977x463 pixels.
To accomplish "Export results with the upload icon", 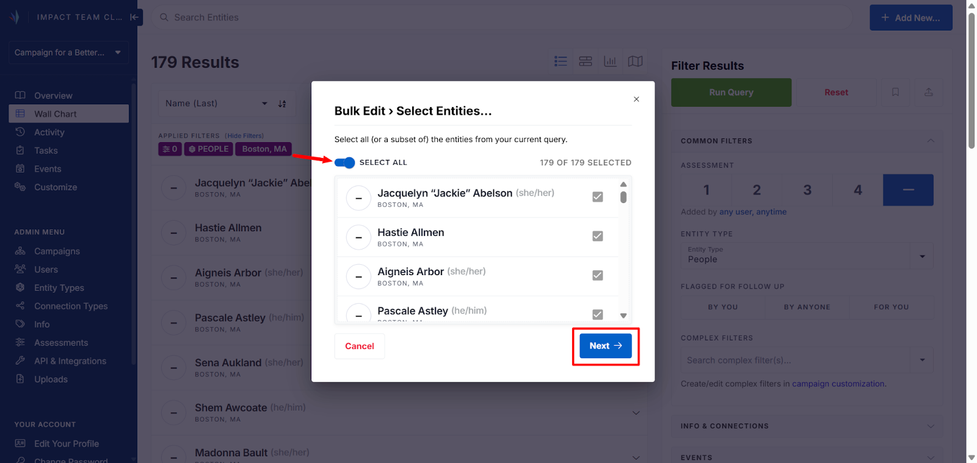I will coord(928,92).
